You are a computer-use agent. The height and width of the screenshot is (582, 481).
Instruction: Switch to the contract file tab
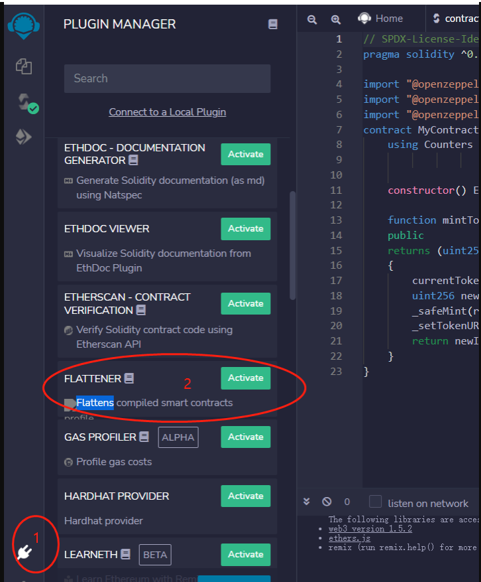(456, 19)
